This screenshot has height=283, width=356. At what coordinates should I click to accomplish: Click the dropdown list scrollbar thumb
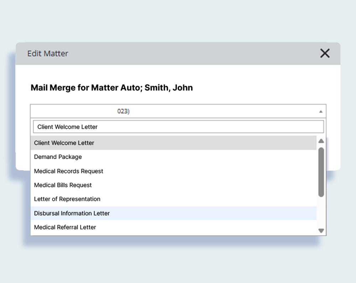[321, 172]
